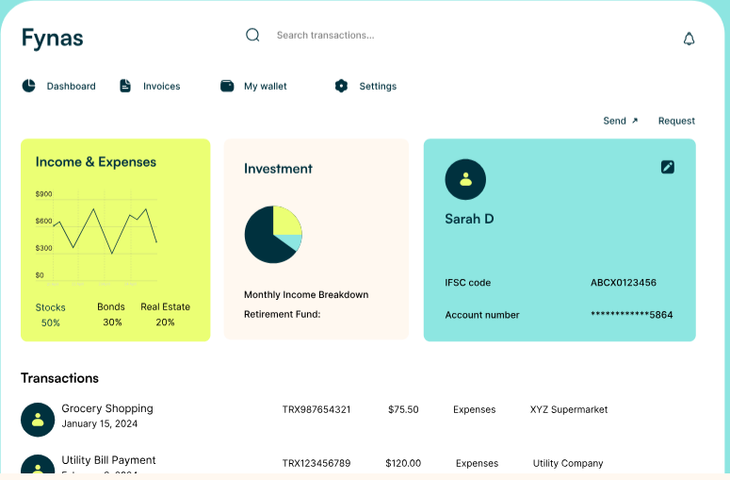Click Sarah D's profile avatar
Viewport: 730px width, 480px height.
(x=465, y=179)
